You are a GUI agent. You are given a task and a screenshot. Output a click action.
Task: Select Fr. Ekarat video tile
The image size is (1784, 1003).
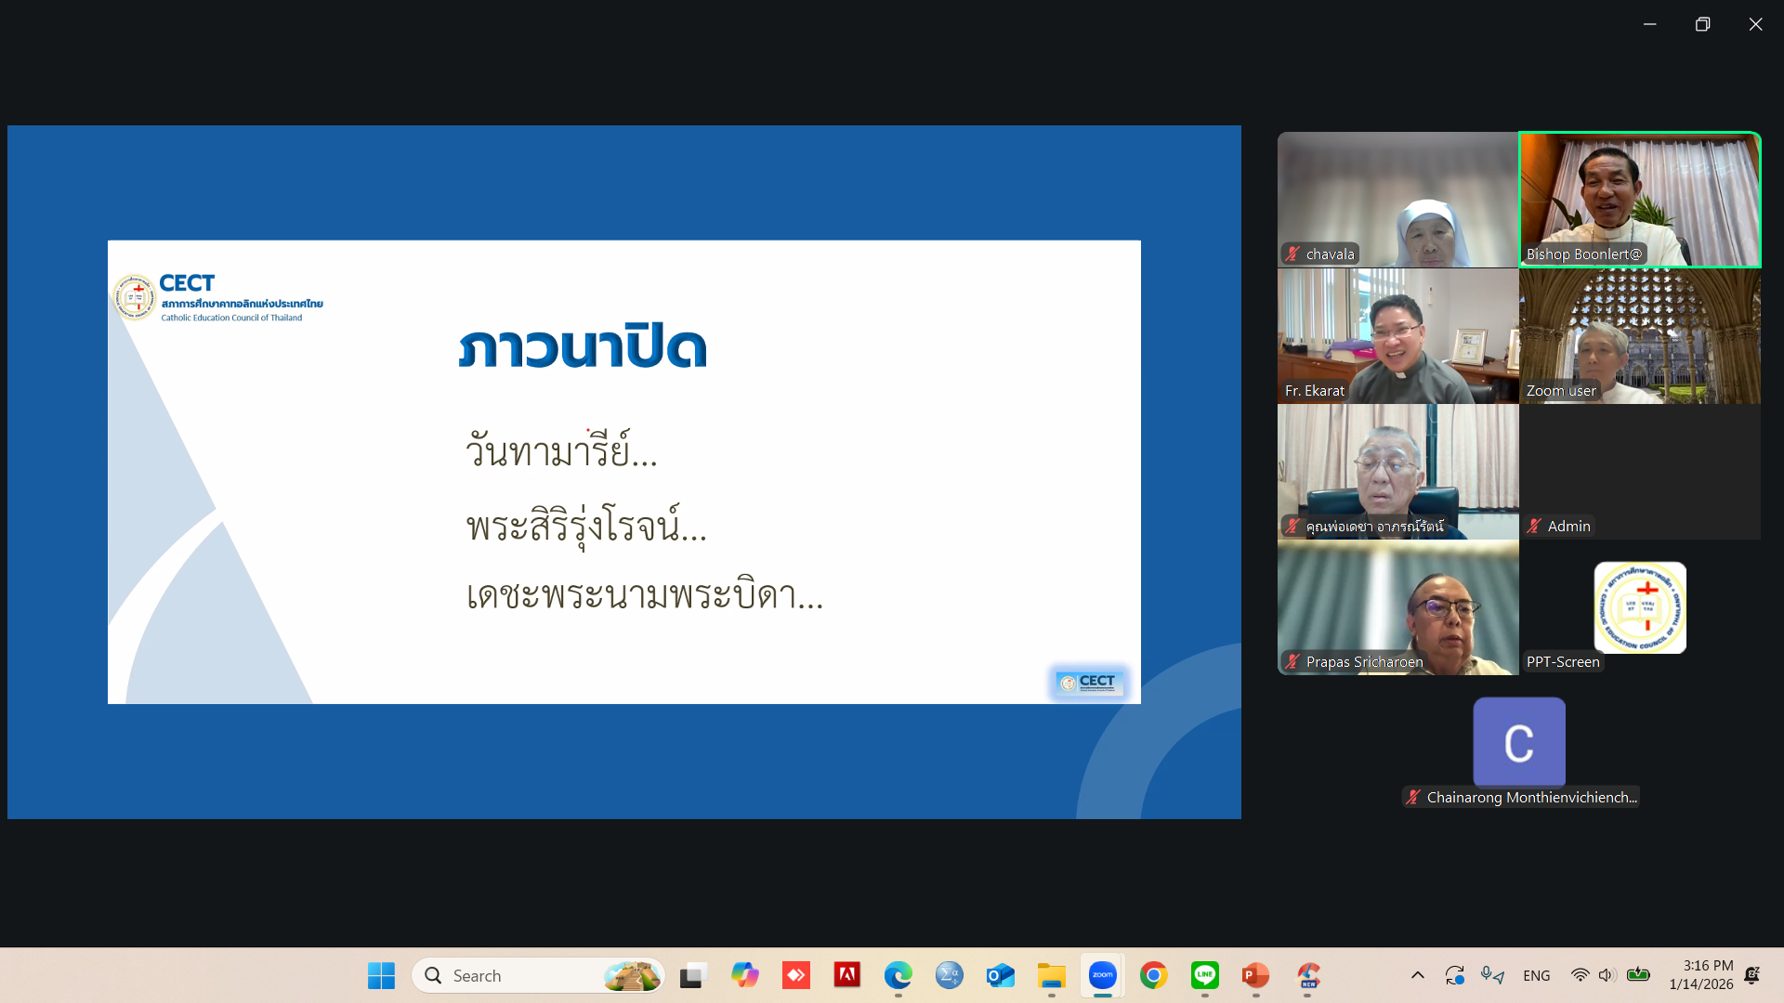pyautogui.click(x=1397, y=335)
